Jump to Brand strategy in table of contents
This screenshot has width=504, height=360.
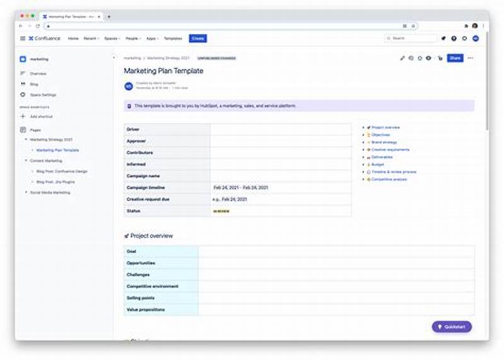[x=384, y=142]
